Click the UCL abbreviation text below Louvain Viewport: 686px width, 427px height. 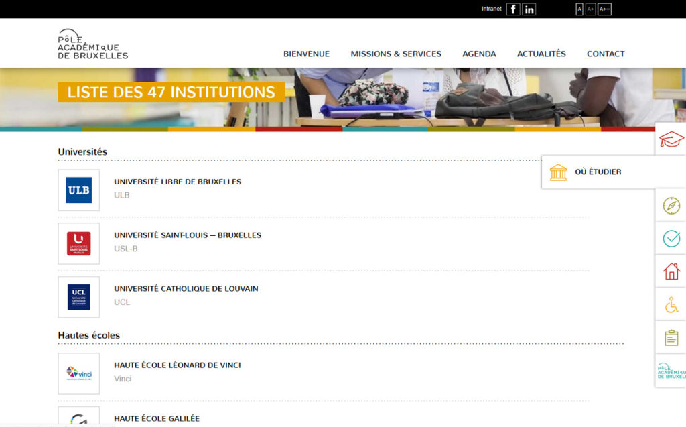[122, 302]
